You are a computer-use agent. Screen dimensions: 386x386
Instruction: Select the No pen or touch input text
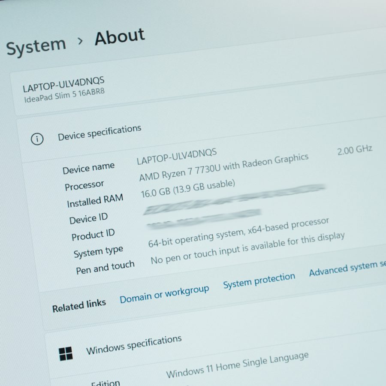(x=247, y=248)
